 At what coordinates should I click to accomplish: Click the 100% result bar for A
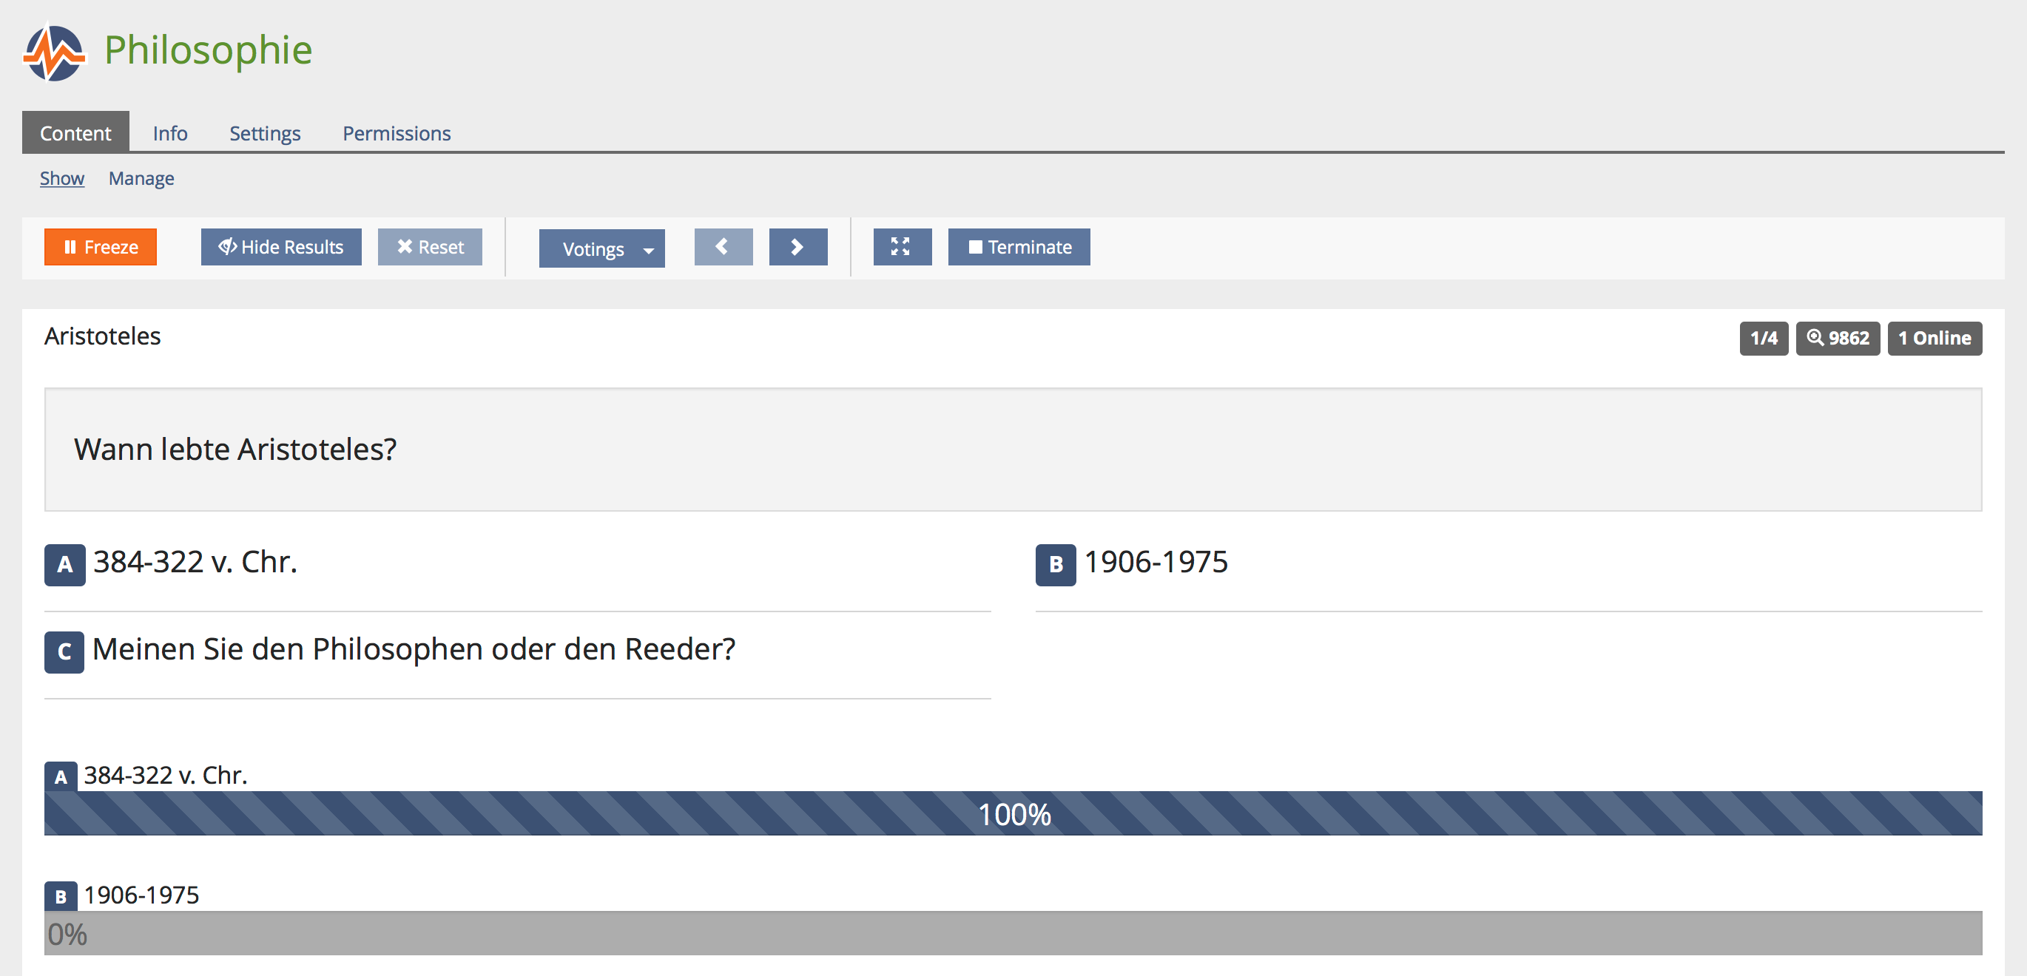tap(1012, 813)
